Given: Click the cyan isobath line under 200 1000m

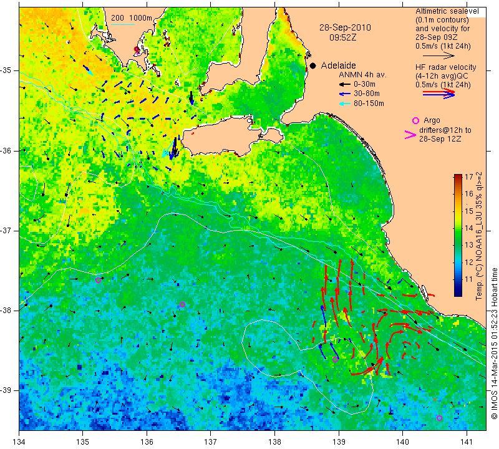Looking at the screenshot, I should click(x=122, y=24).
